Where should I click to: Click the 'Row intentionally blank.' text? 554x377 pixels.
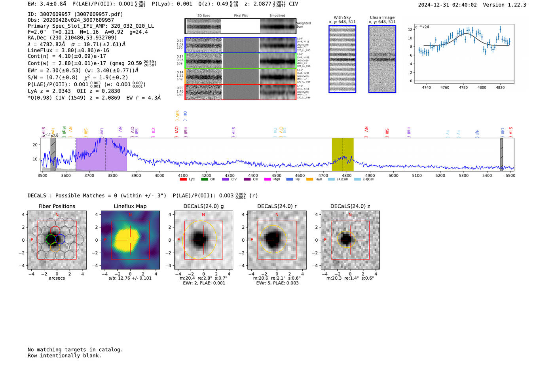(65, 356)
